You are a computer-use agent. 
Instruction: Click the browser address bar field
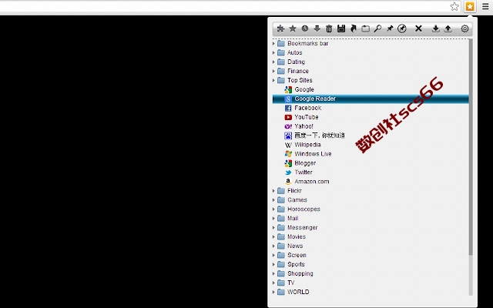pos(223,6)
